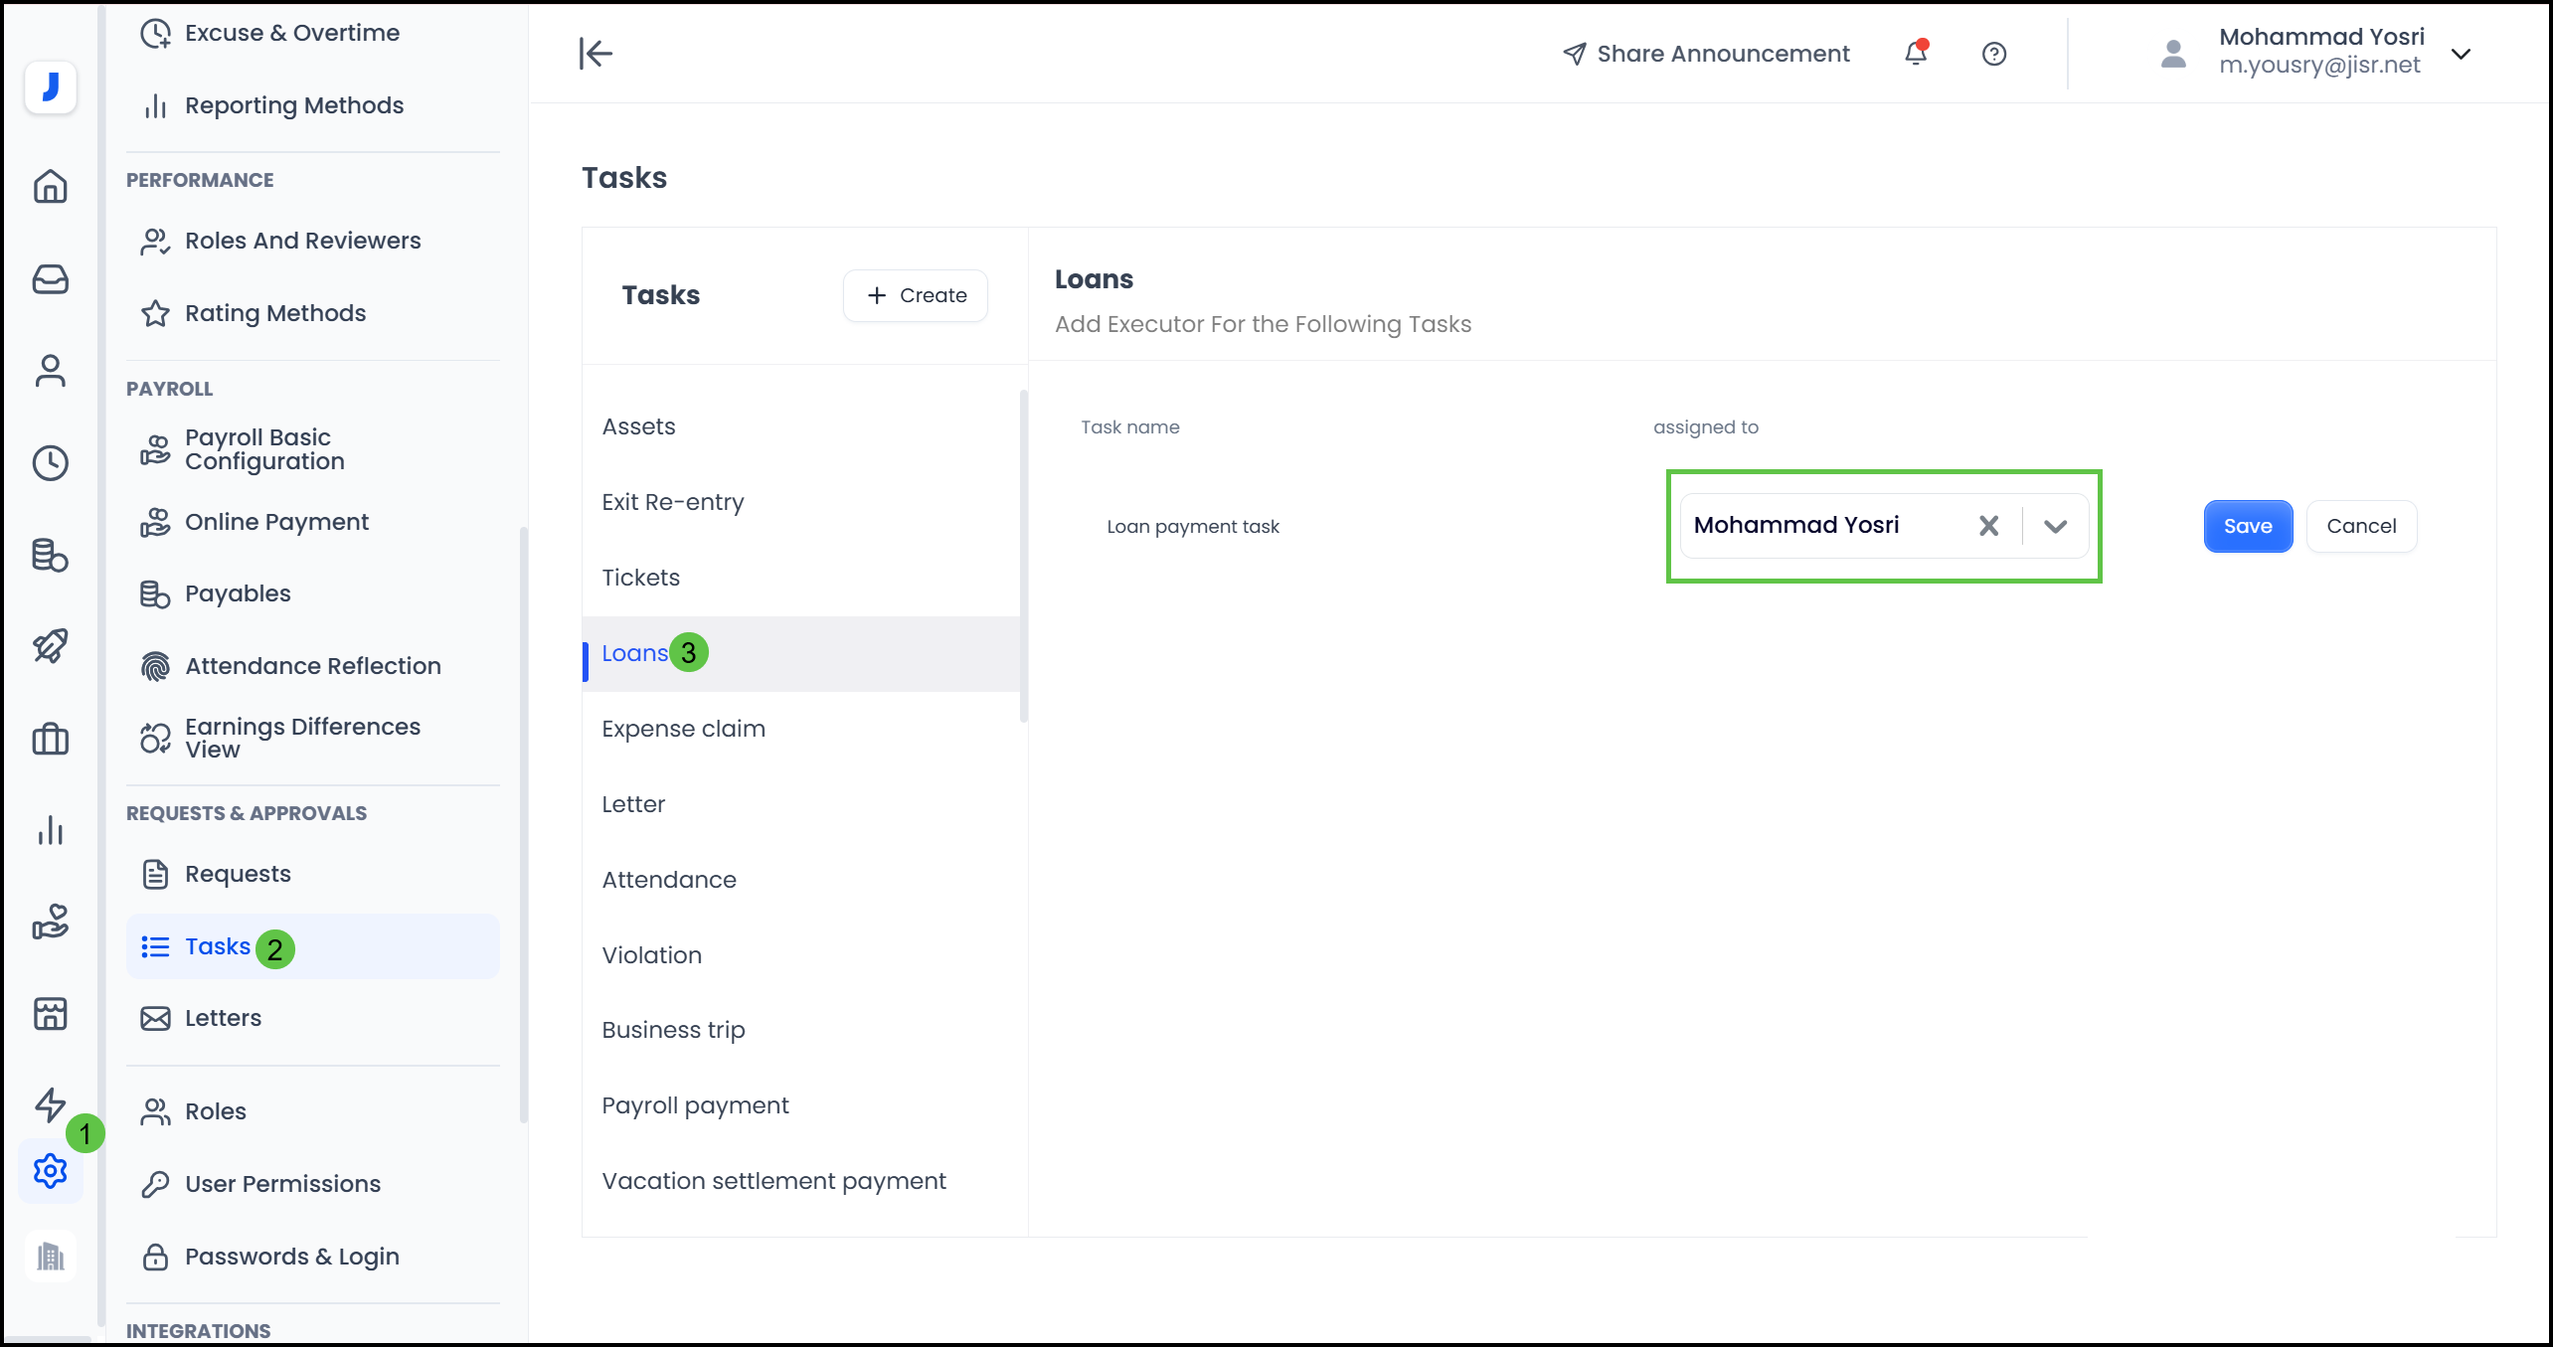Click the task list scrollbar

point(1023,557)
